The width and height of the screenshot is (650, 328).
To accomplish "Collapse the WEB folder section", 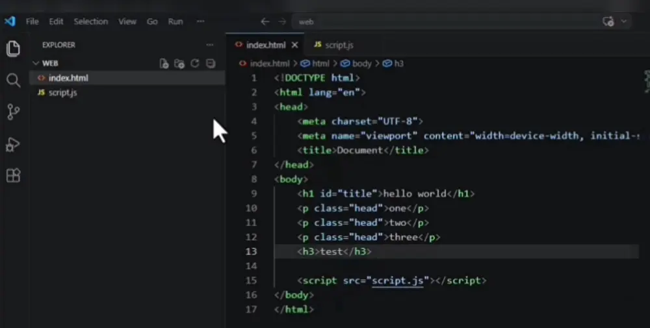I will 36,64.
